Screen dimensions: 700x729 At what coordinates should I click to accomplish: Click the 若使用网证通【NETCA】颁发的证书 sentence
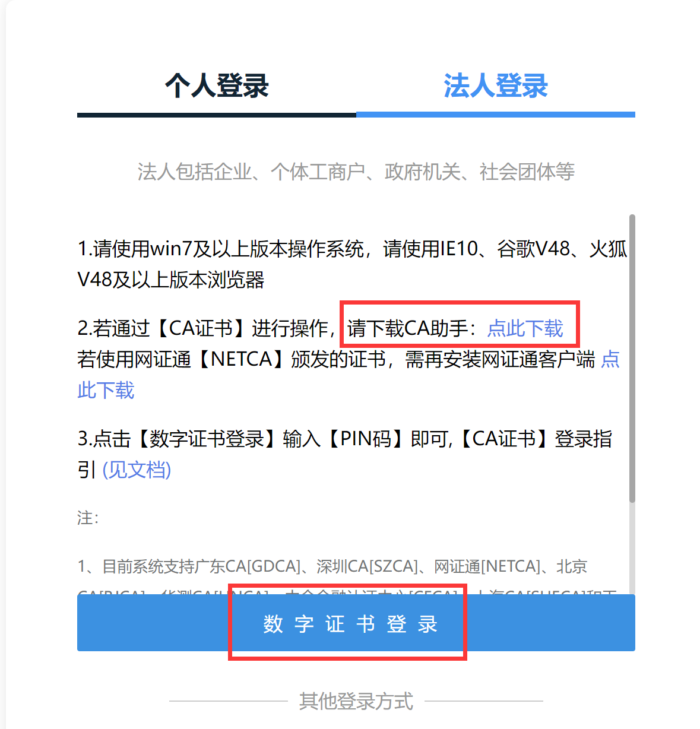point(232,359)
